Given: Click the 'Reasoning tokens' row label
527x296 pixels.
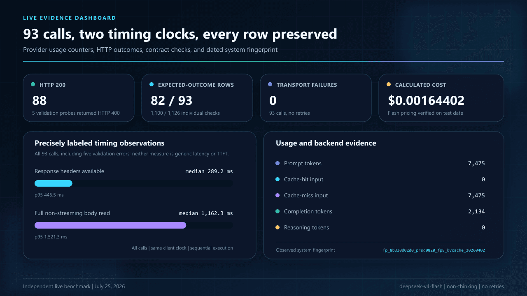Looking at the screenshot, I should [x=306, y=227].
